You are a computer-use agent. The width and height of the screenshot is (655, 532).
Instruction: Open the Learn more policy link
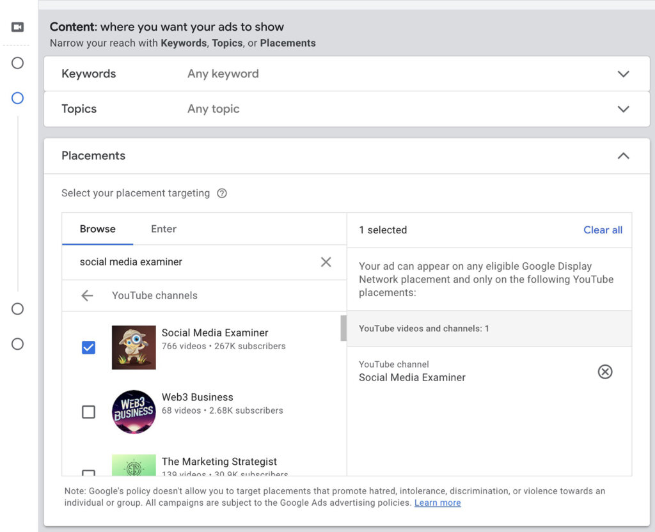438,503
